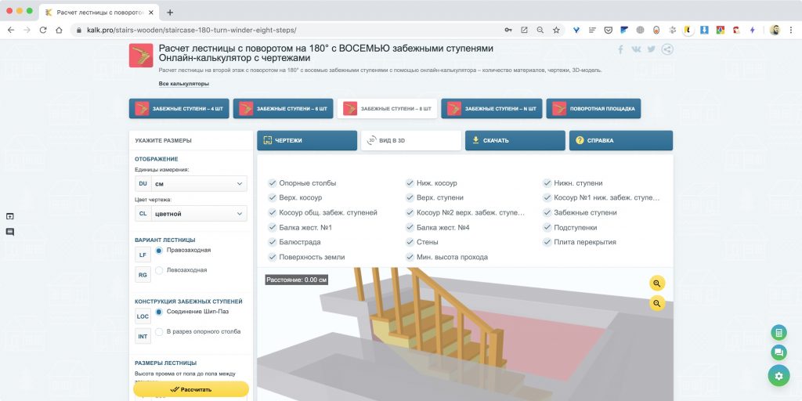Reload the current page
802x401 pixels.
click(x=43, y=31)
